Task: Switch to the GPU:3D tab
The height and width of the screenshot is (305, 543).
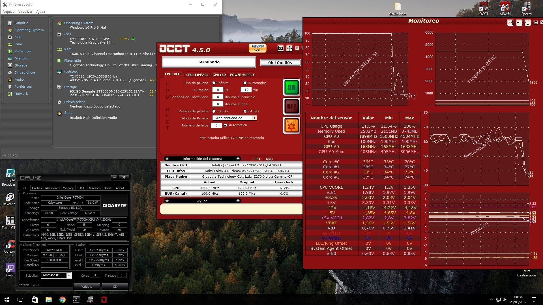Action: pos(219,75)
